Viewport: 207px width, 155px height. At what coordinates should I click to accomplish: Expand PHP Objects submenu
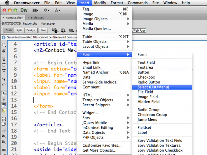pyautogui.click(x=104, y=138)
